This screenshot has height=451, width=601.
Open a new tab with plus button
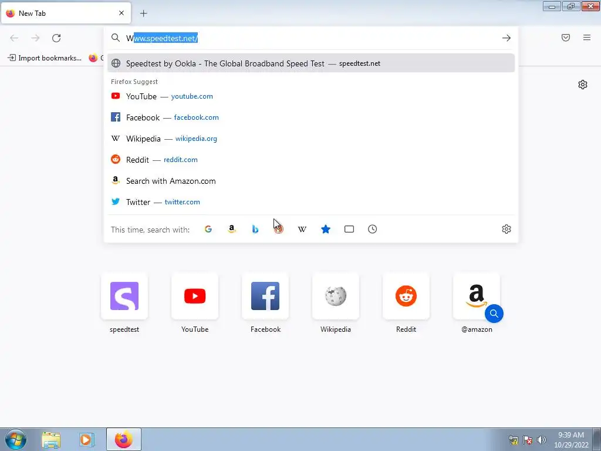[143, 14]
